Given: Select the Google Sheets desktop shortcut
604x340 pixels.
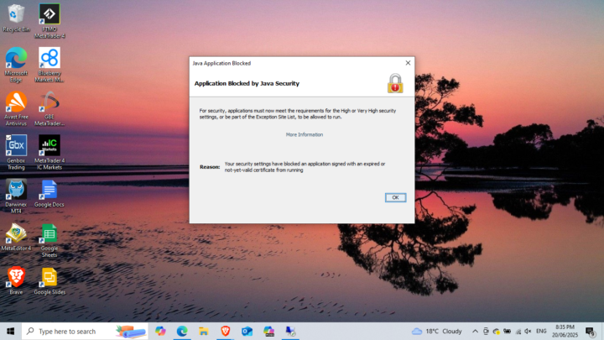Looking at the screenshot, I should [49, 241].
